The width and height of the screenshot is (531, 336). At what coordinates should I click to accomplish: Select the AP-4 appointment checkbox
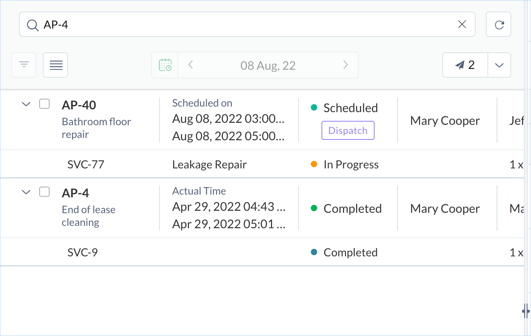click(44, 192)
